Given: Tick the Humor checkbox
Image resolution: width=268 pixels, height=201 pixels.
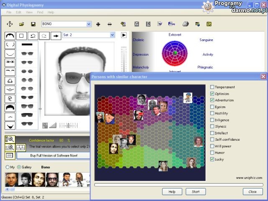Looking at the screenshot, I should [x=212, y=153].
